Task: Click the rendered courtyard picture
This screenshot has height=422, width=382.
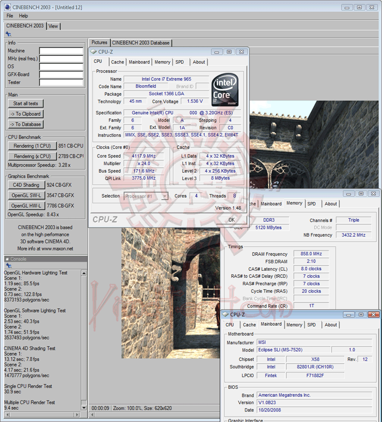Action: click(x=170, y=293)
